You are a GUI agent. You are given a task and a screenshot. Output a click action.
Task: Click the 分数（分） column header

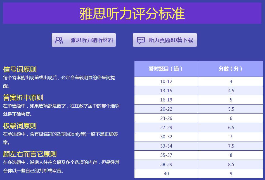click(230, 69)
